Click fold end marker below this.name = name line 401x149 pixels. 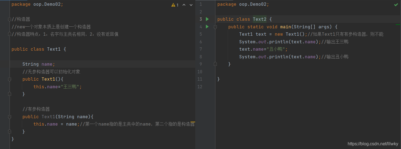(10, 132)
